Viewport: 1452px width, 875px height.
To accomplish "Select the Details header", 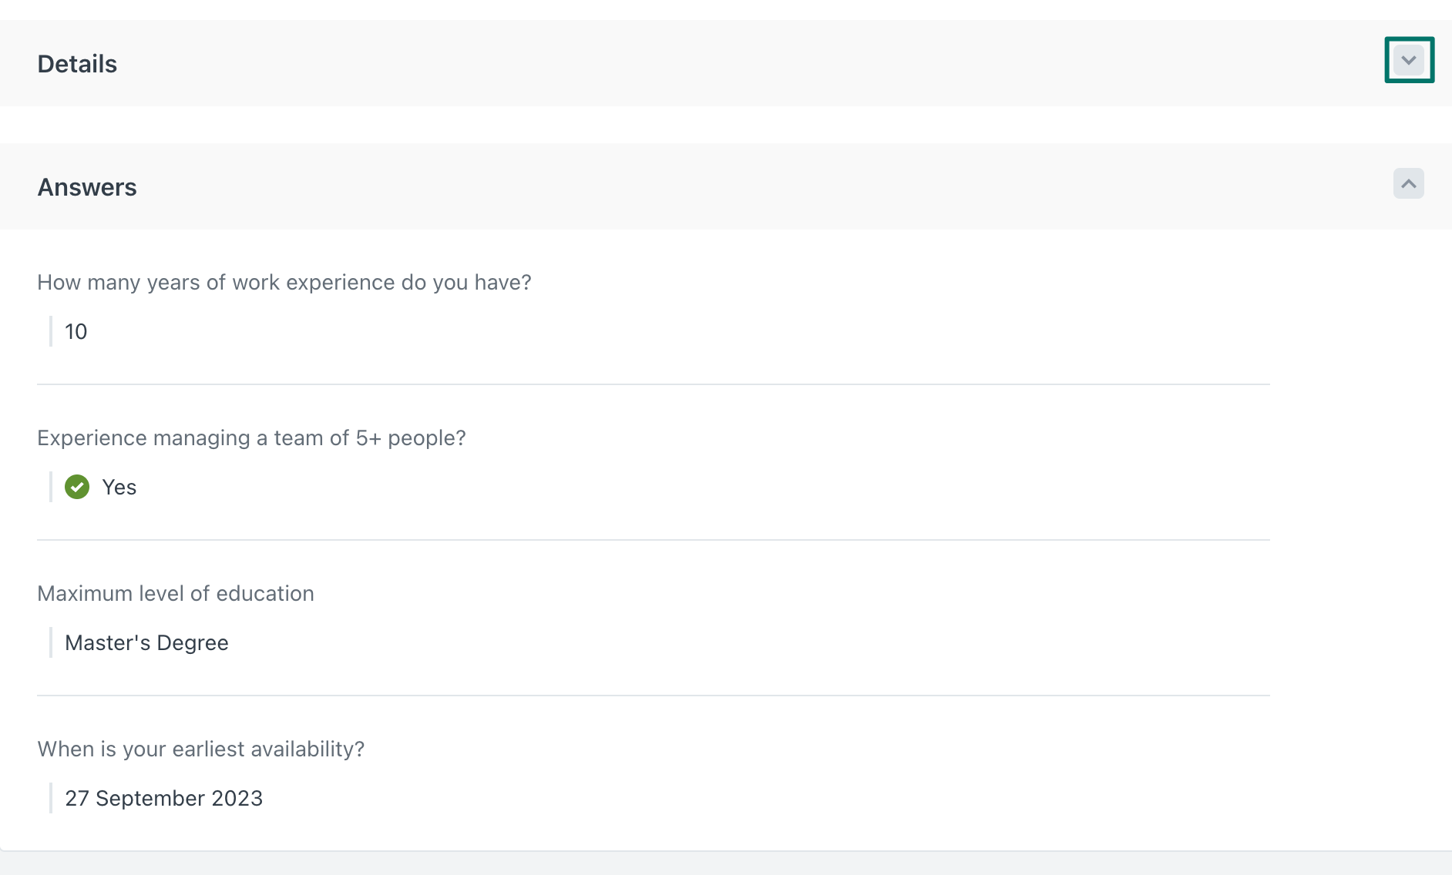I will [77, 63].
